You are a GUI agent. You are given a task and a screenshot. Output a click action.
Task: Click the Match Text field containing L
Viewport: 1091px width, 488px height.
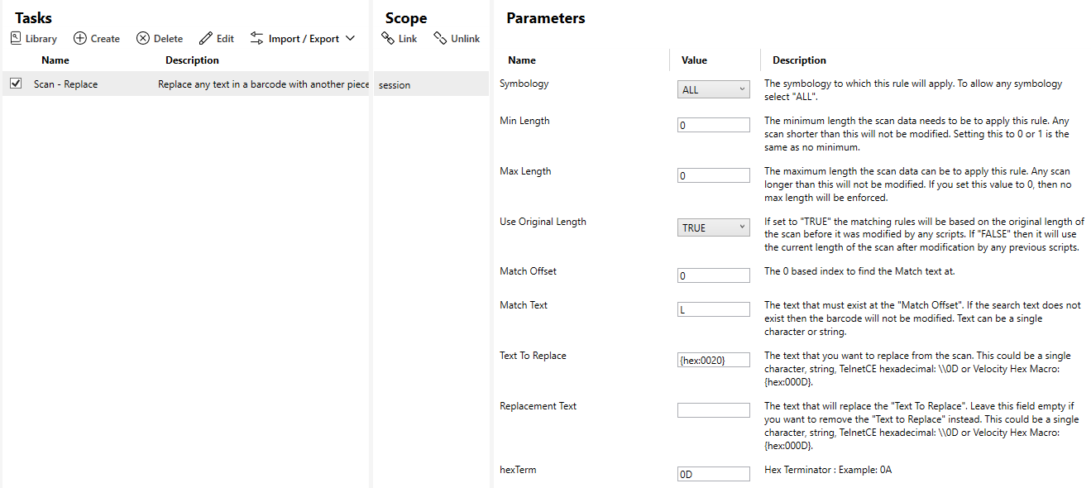[713, 309]
